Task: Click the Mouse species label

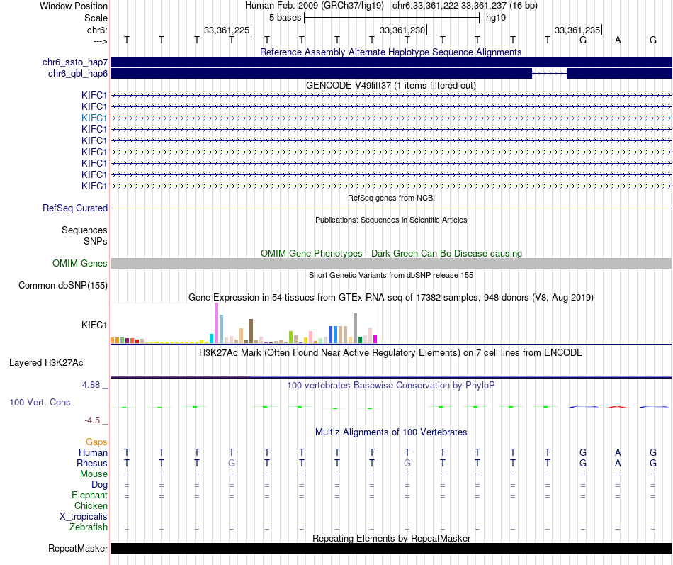Action: tap(94, 474)
